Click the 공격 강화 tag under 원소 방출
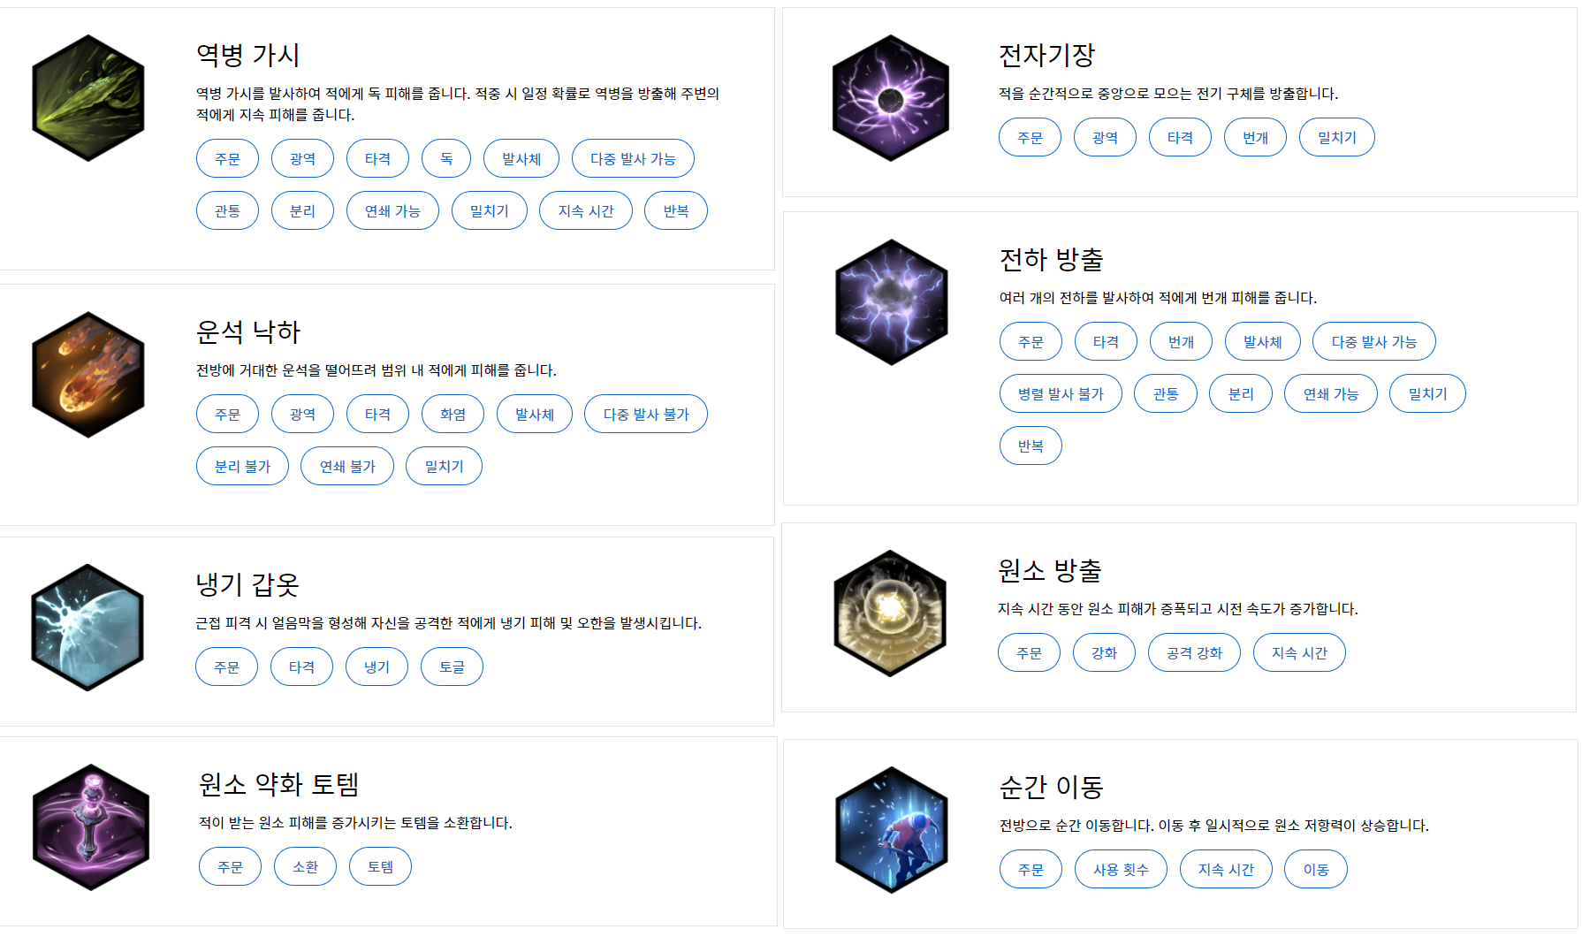Viewport: 1582px width, 937px height. click(x=1194, y=652)
